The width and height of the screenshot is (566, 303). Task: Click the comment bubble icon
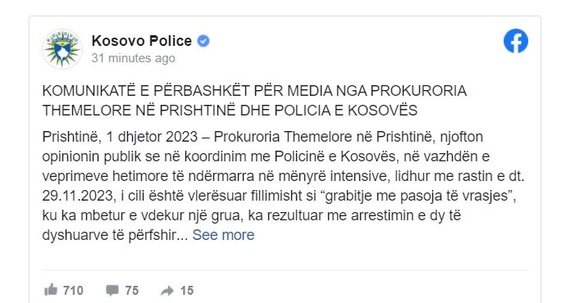pyautogui.click(x=112, y=291)
